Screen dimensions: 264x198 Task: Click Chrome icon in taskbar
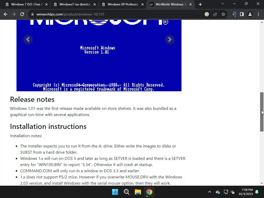point(149,192)
